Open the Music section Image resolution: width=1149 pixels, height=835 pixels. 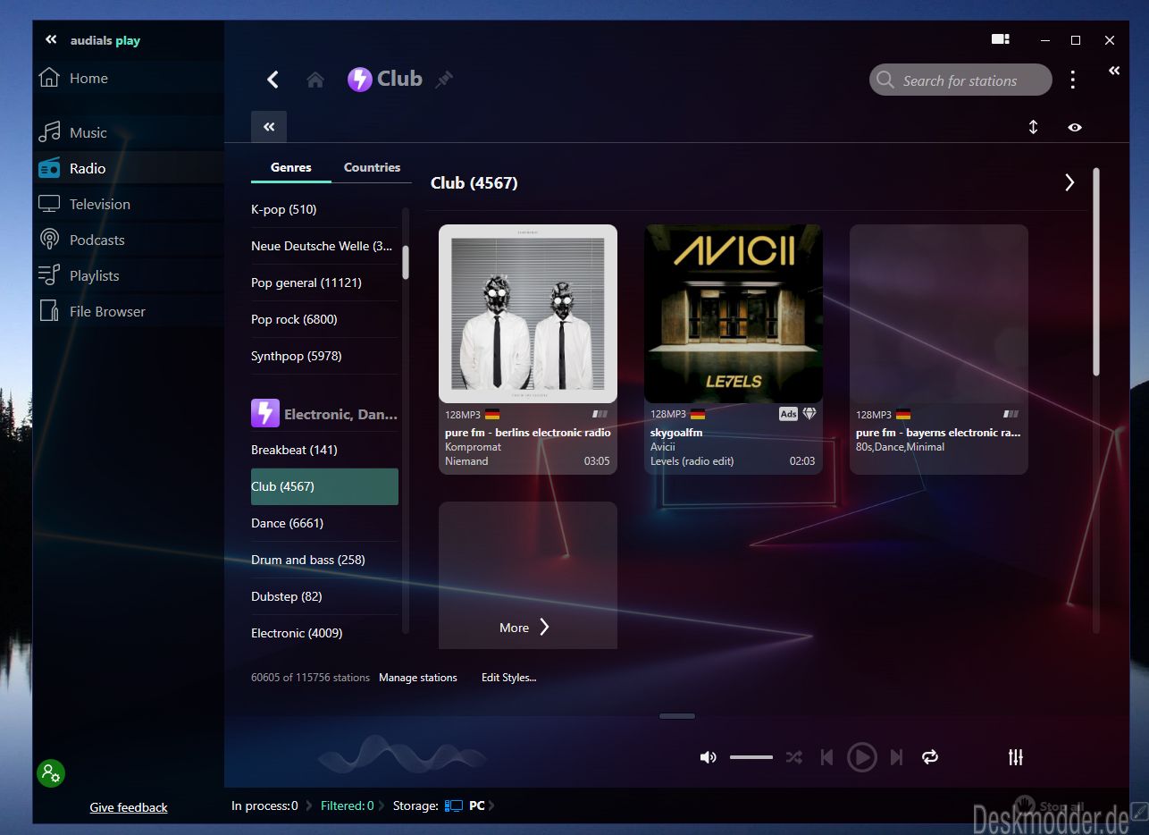click(x=128, y=132)
